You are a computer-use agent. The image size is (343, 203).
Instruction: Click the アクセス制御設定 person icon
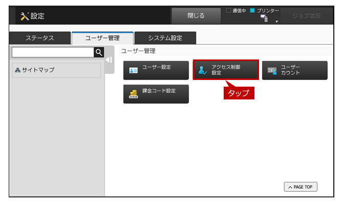tap(203, 70)
